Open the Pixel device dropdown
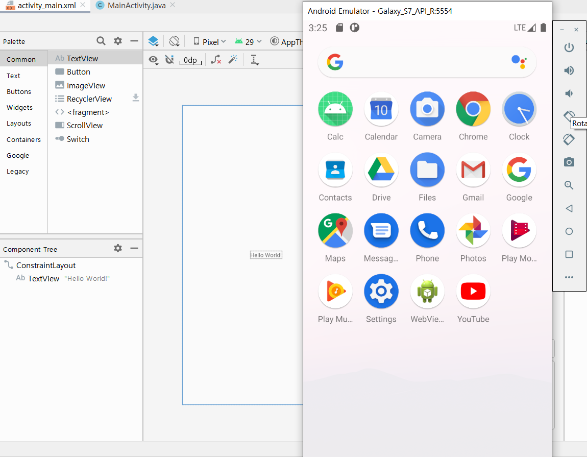Screen dimensions: 587x457 [210, 41]
